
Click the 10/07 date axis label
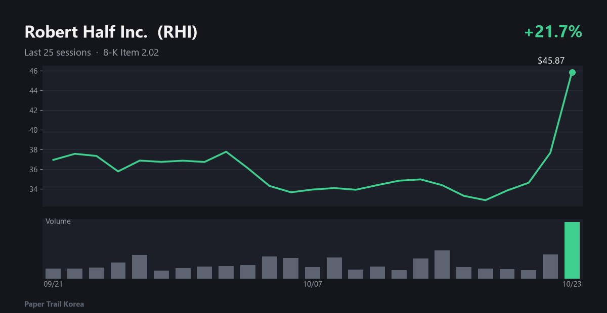point(313,284)
